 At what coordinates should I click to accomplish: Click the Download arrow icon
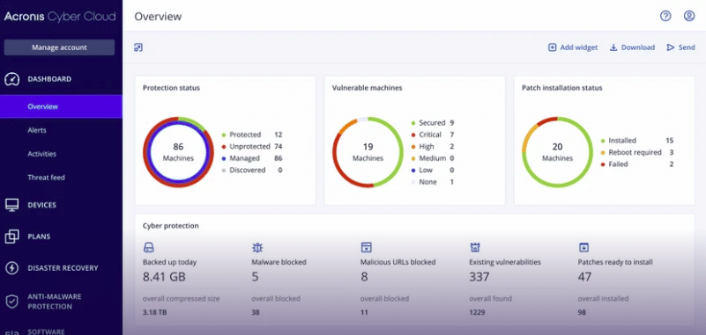coord(613,47)
